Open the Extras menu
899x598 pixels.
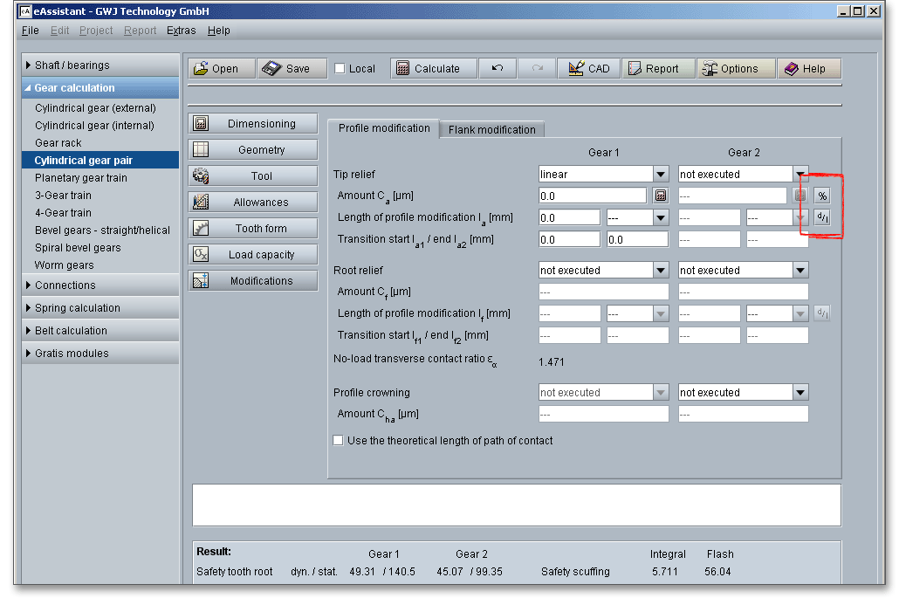[182, 31]
